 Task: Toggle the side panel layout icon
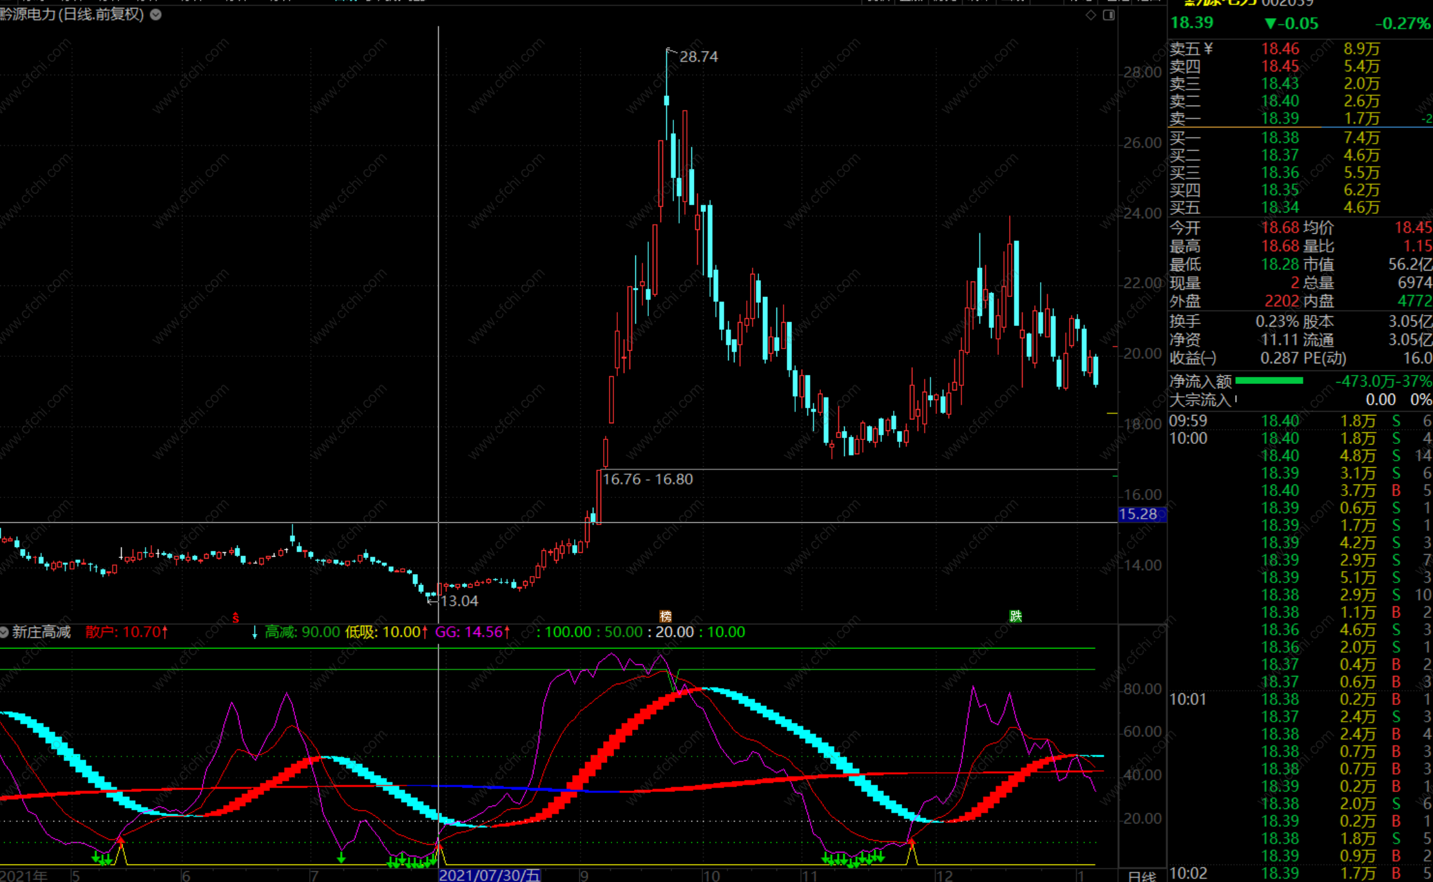tap(1108, 15)
